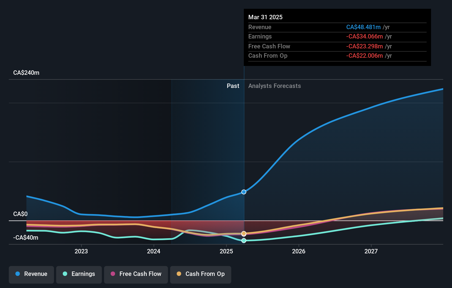Click the Mar 31 2025 tooltip header
Viewport: 452px width, 288px height.
pos(265,17)
